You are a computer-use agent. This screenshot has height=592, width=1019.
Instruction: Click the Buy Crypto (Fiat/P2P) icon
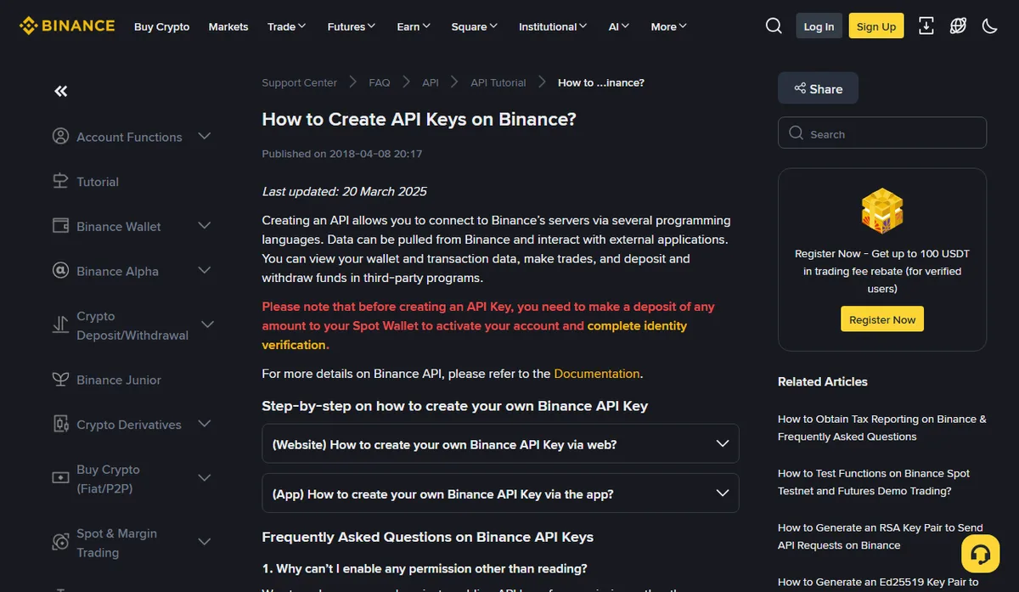pyautogui.click(x=60, y=478)
